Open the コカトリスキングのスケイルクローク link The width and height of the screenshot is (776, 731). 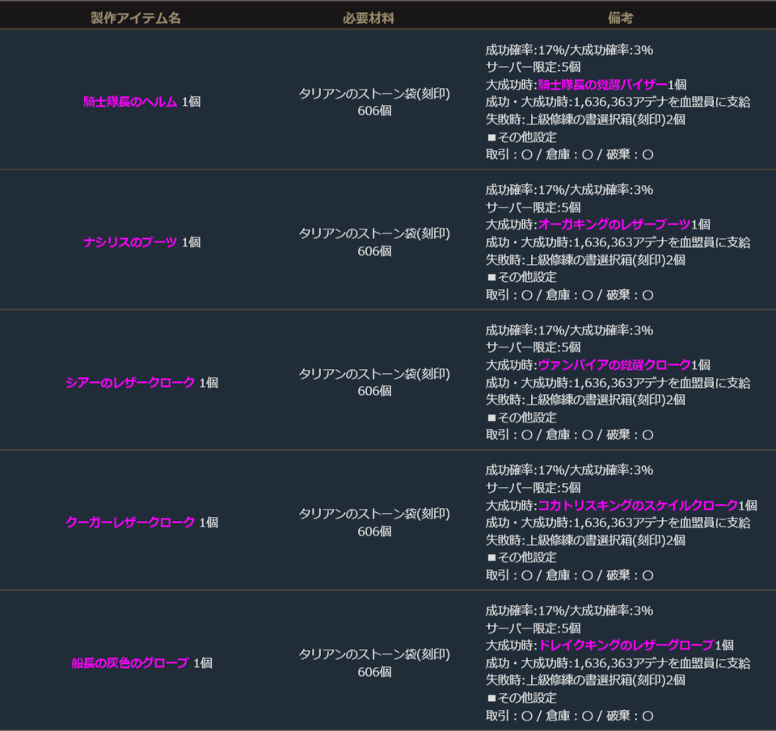[x=637, y=505]
